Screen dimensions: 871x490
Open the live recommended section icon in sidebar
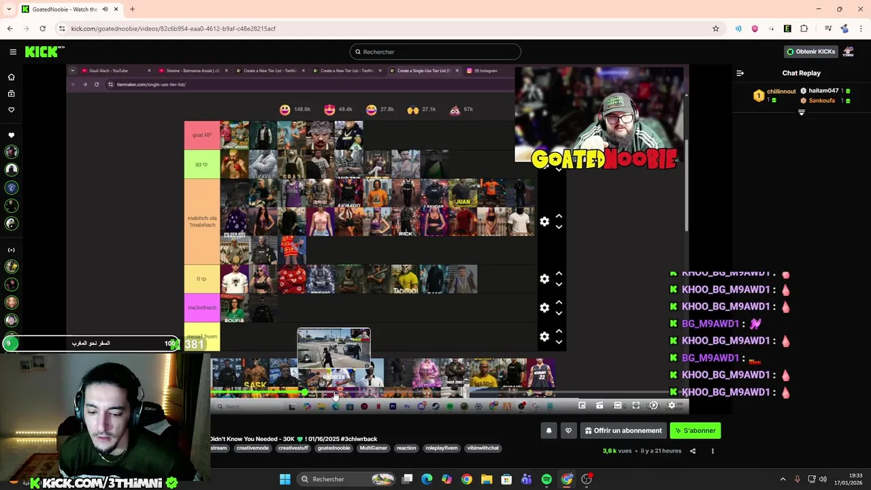click(x=11, y=250)
